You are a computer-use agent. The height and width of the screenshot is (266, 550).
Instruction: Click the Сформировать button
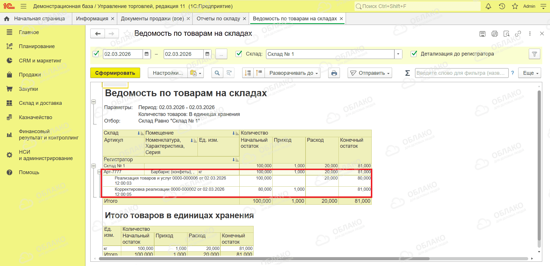click(115, 73)
